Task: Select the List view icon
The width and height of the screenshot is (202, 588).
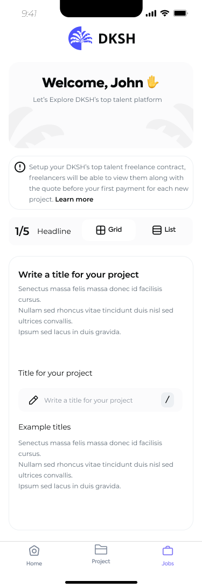Action: pos(157,230)
